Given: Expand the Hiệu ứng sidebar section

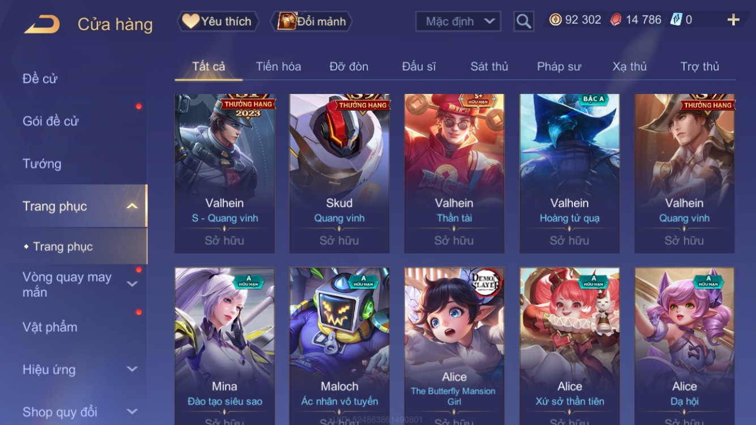Looking at the screenshot, I should 132,369.
